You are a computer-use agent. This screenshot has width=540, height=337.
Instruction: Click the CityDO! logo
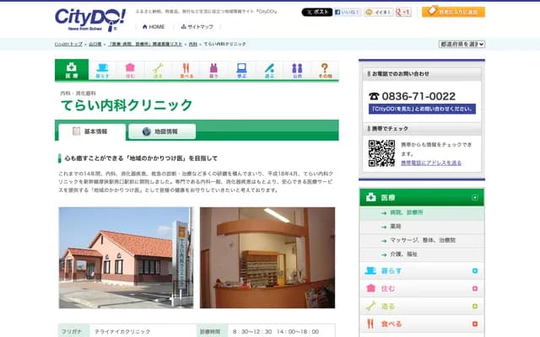(x=90, y=19)
